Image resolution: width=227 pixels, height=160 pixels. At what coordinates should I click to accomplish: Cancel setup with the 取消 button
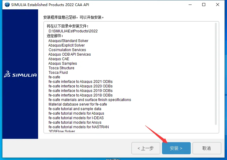click(x=207, y=148)
